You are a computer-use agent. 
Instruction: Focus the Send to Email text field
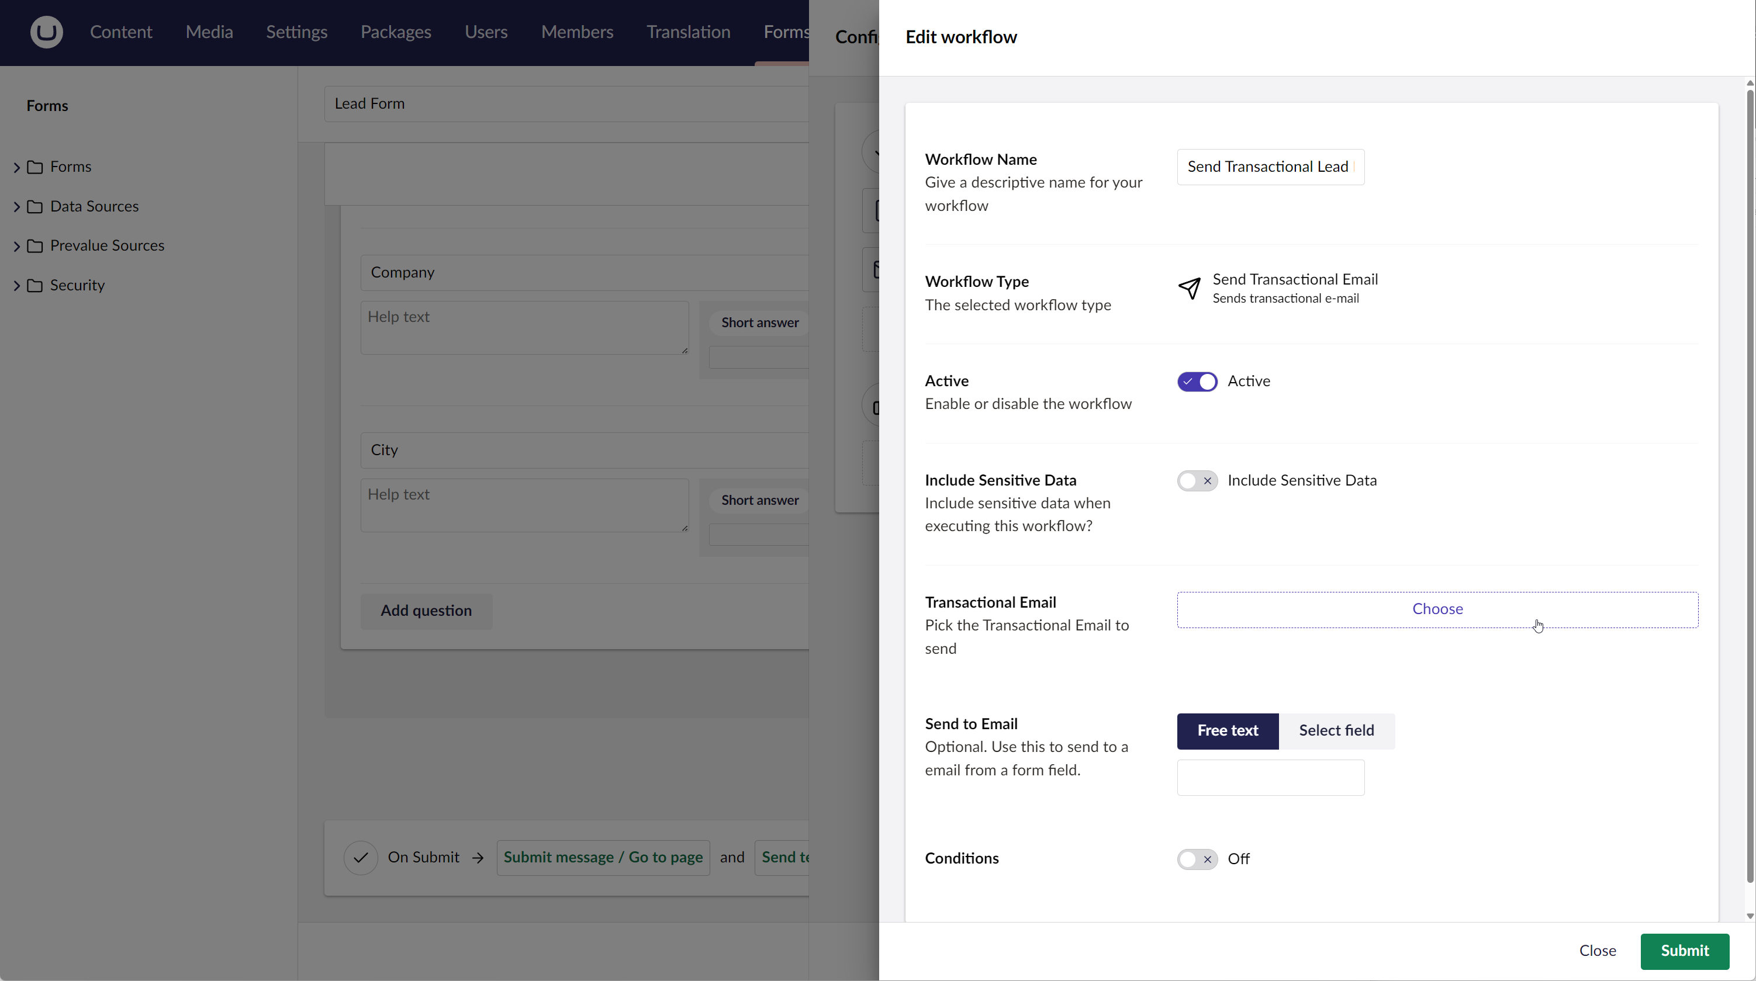[1270, 777]
